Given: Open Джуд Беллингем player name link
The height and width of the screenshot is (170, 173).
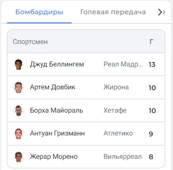Looking at the screenshot, I should (x=57, y=64).
